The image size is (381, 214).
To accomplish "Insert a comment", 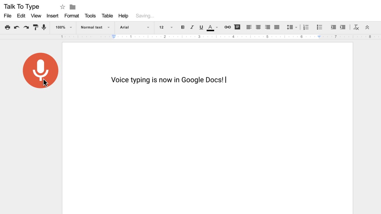I will [237, 27].
